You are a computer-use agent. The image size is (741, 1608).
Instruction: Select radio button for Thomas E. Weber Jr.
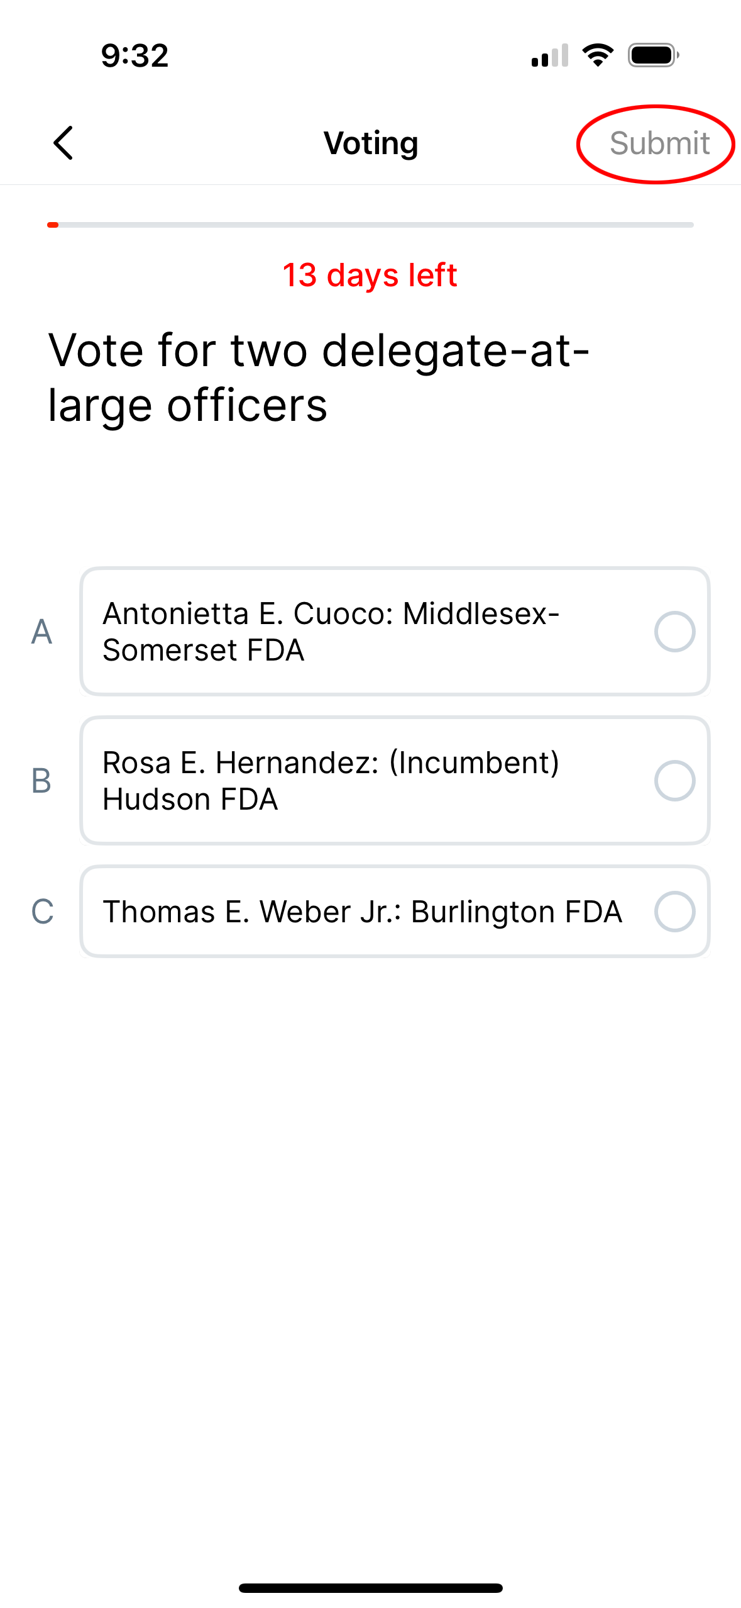[x=674, y=912]
